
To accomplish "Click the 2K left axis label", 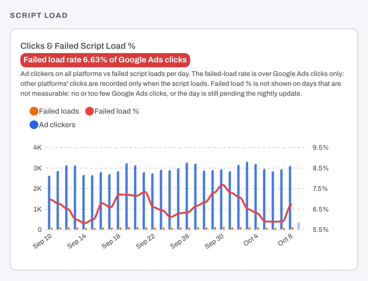I will 37,188.
